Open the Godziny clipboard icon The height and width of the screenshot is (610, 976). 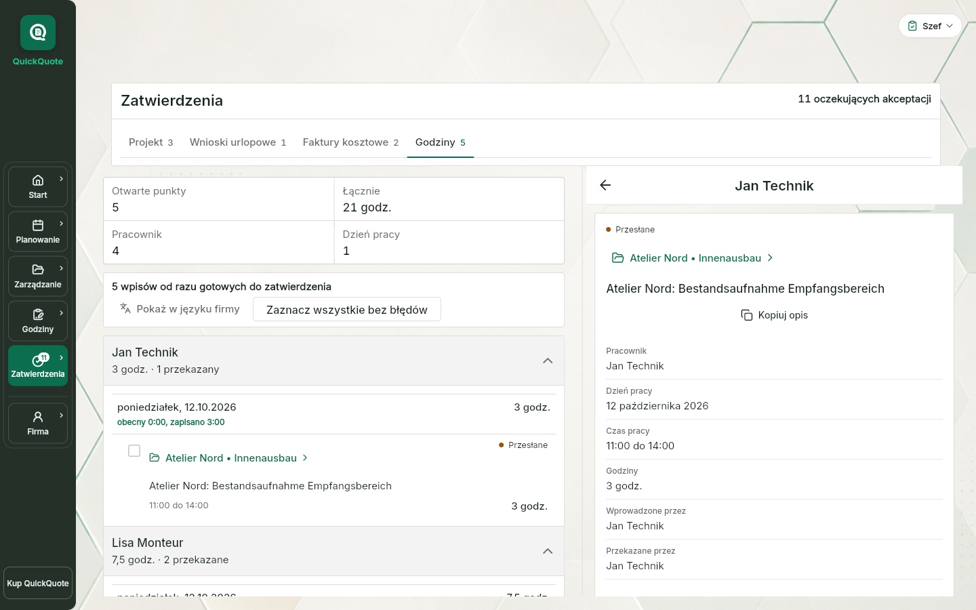[38, 314]
